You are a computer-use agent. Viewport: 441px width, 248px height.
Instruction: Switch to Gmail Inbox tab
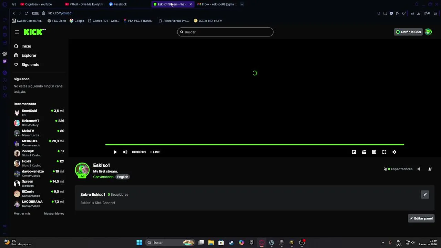tap(216, 4)
